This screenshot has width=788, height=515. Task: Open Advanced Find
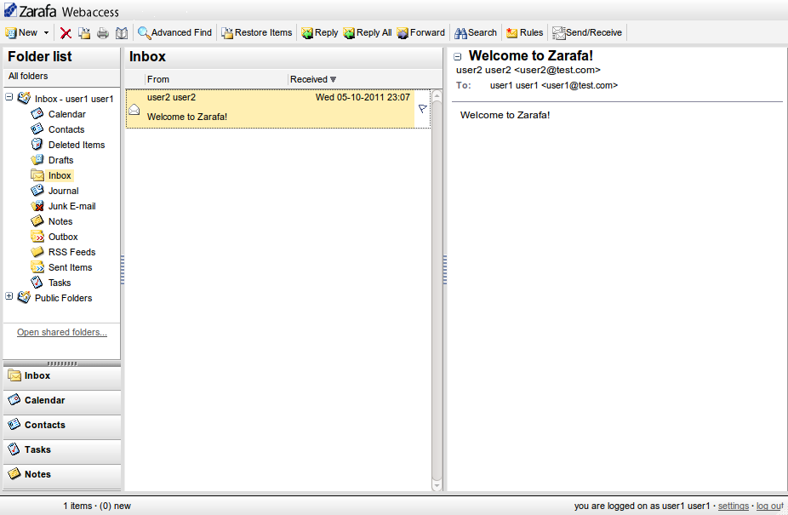click(x=175, y=32)
